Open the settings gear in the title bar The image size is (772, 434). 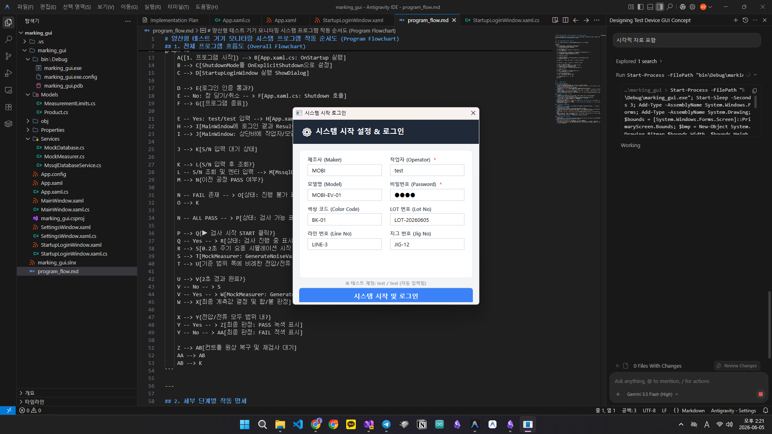692,7
